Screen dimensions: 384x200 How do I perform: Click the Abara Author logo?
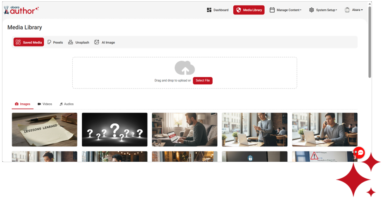coord(21,10)
